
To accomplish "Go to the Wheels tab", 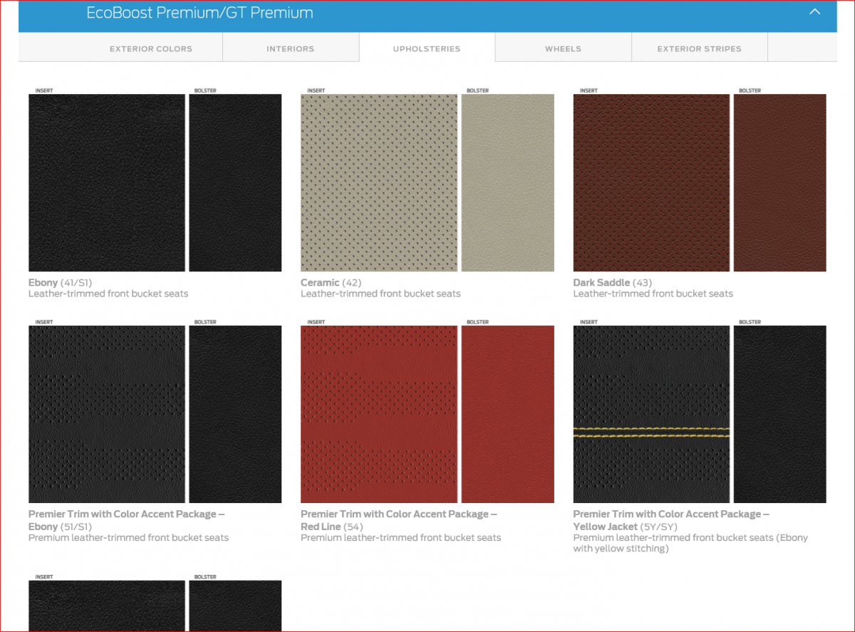I will click(x=563, y=48).
